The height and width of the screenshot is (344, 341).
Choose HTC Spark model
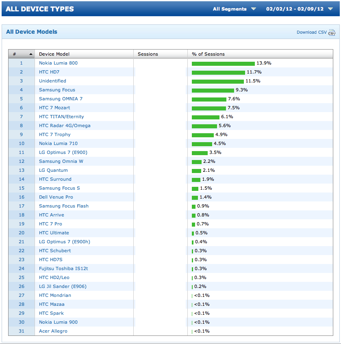click(51, 313)
